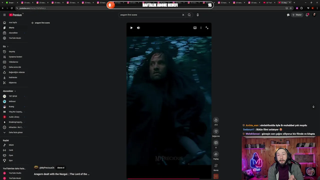Screen dimensions: 320x180
Task: Open the comments panel showing 8 comments
Action: coord(216,143)
